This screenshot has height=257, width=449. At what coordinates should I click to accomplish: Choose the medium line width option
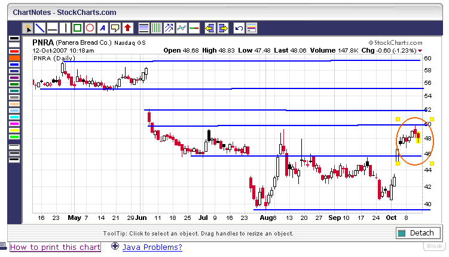click(x=14, y=154)
